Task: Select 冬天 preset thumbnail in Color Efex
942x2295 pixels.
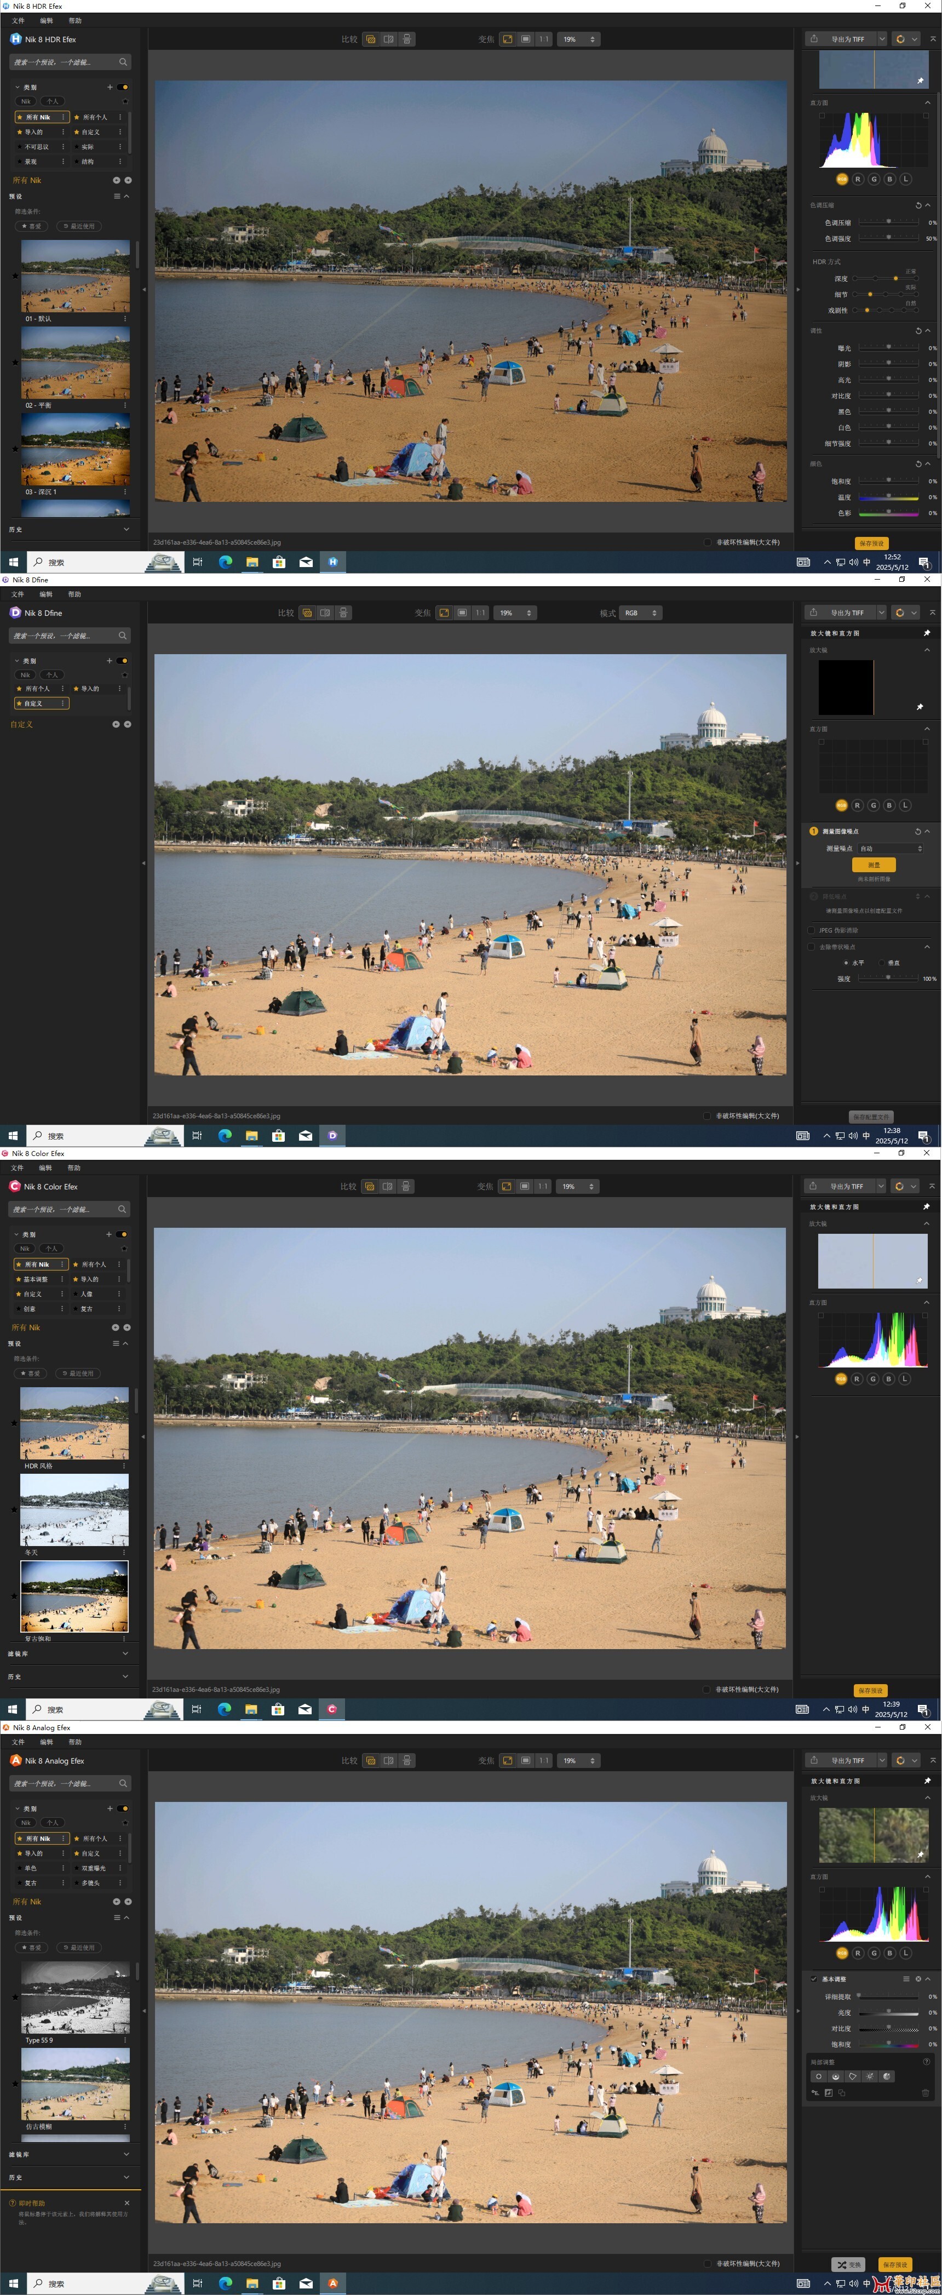Action: point(75,1509)
